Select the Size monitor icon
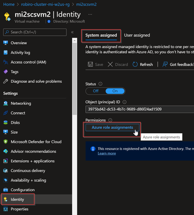Image resolution: width=194 pixels, height=215 pixels. 5,132
